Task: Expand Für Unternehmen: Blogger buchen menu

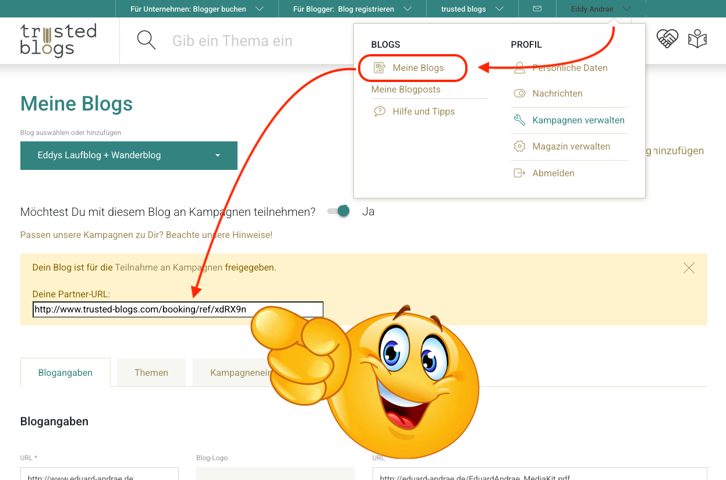Action: coord(196,9)
